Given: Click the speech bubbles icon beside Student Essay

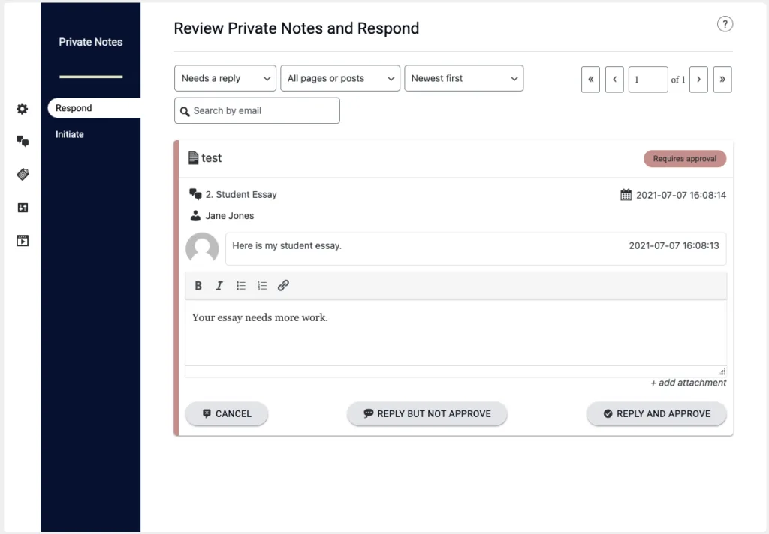Looking at the screenshot, I should click(195, 194).
